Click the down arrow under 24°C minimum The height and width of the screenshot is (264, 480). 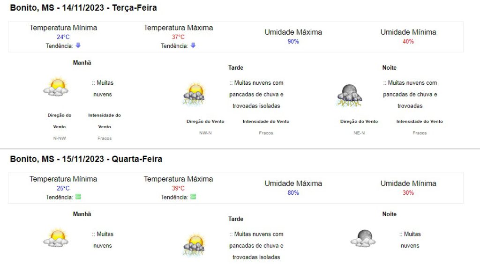(x=78, y=45)
